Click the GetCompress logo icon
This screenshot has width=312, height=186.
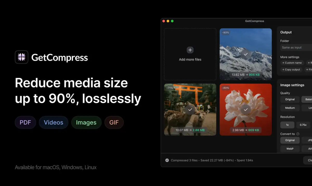[x=22, y=57]
